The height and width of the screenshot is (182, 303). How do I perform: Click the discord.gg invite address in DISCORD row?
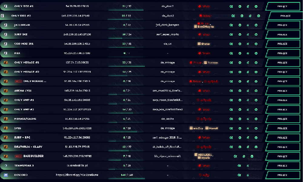(x=77, y=175)
